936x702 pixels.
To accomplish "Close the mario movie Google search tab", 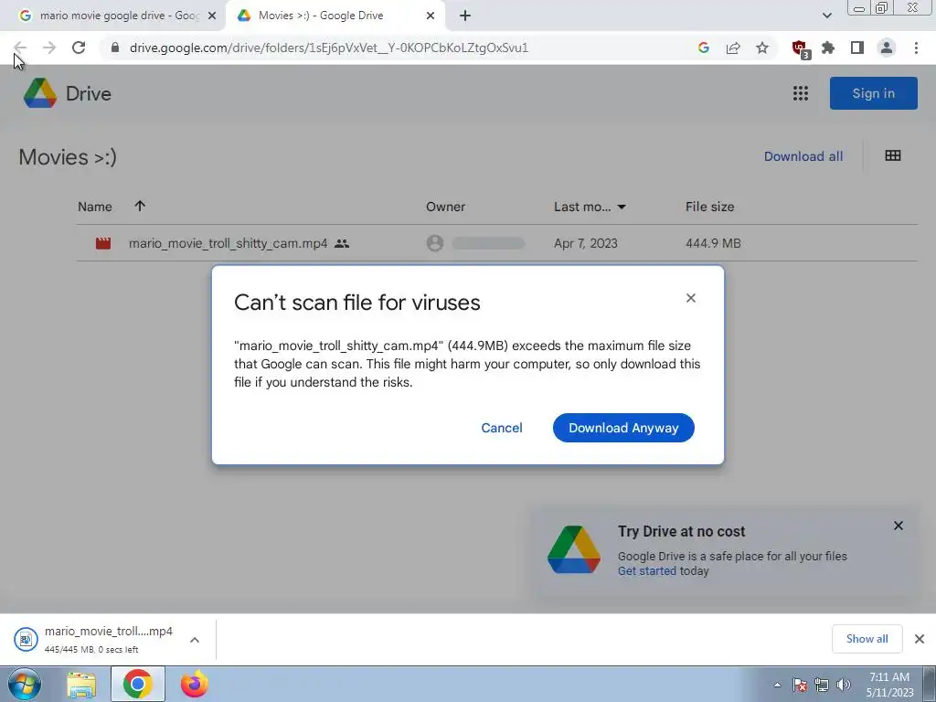I will [212, 16].
